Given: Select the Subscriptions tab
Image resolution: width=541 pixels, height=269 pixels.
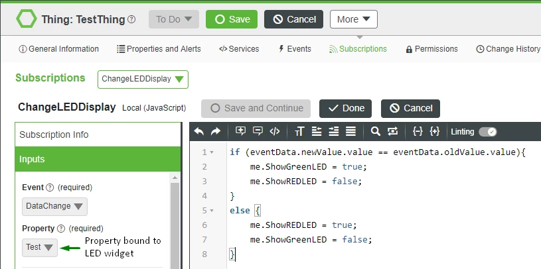Looking at the screenshot, I should click(x=358, y=49).
